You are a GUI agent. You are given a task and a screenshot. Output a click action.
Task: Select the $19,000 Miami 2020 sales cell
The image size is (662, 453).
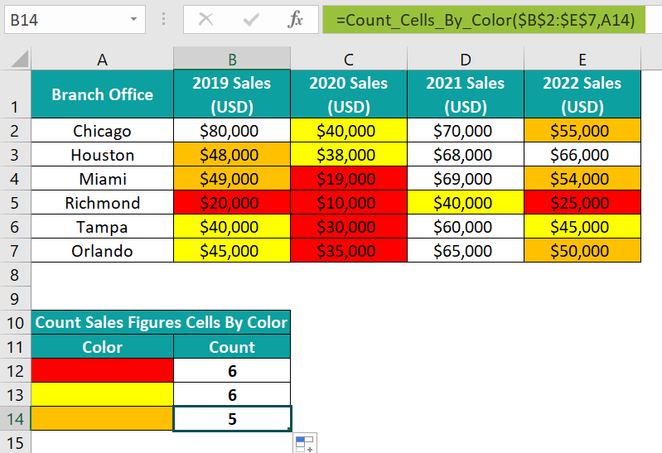[x=349, y=179]
